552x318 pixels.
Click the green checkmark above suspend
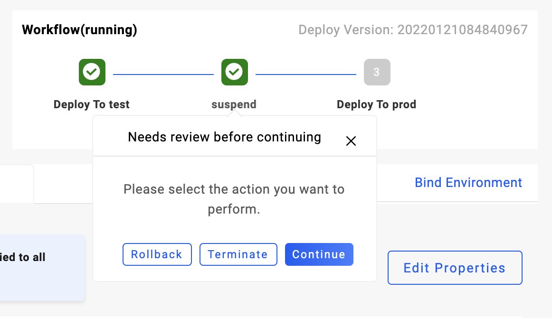pyautogui.click(x=234, y=72)
